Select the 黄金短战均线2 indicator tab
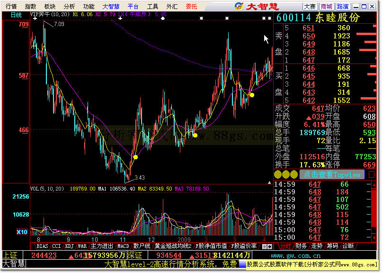The height and width of the screenshot is (273, 382). coord(173,246)
